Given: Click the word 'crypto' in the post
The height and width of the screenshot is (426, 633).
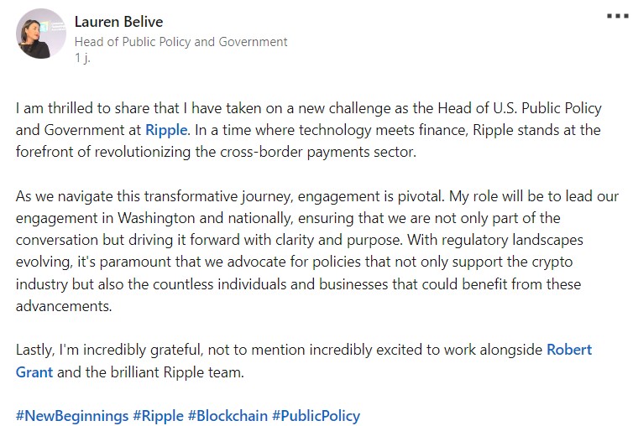Looking at the screenshot, I should pyautogui.click(x=552, y=262).
